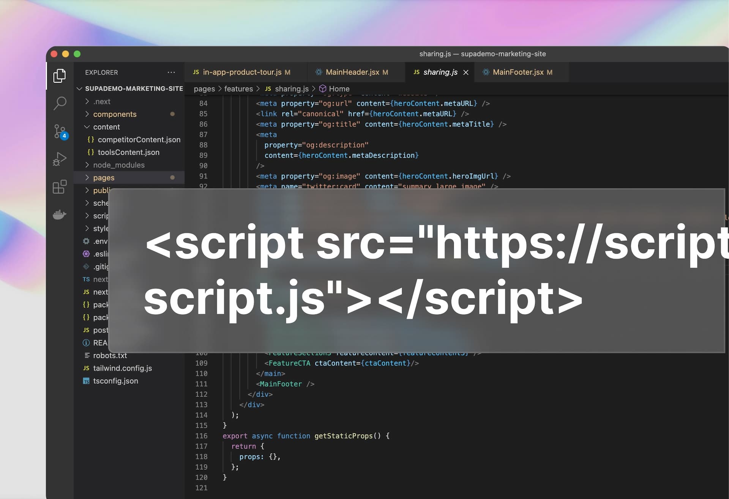
Task: Open the Extensions view icon
Action: click(x=60, y=187)
